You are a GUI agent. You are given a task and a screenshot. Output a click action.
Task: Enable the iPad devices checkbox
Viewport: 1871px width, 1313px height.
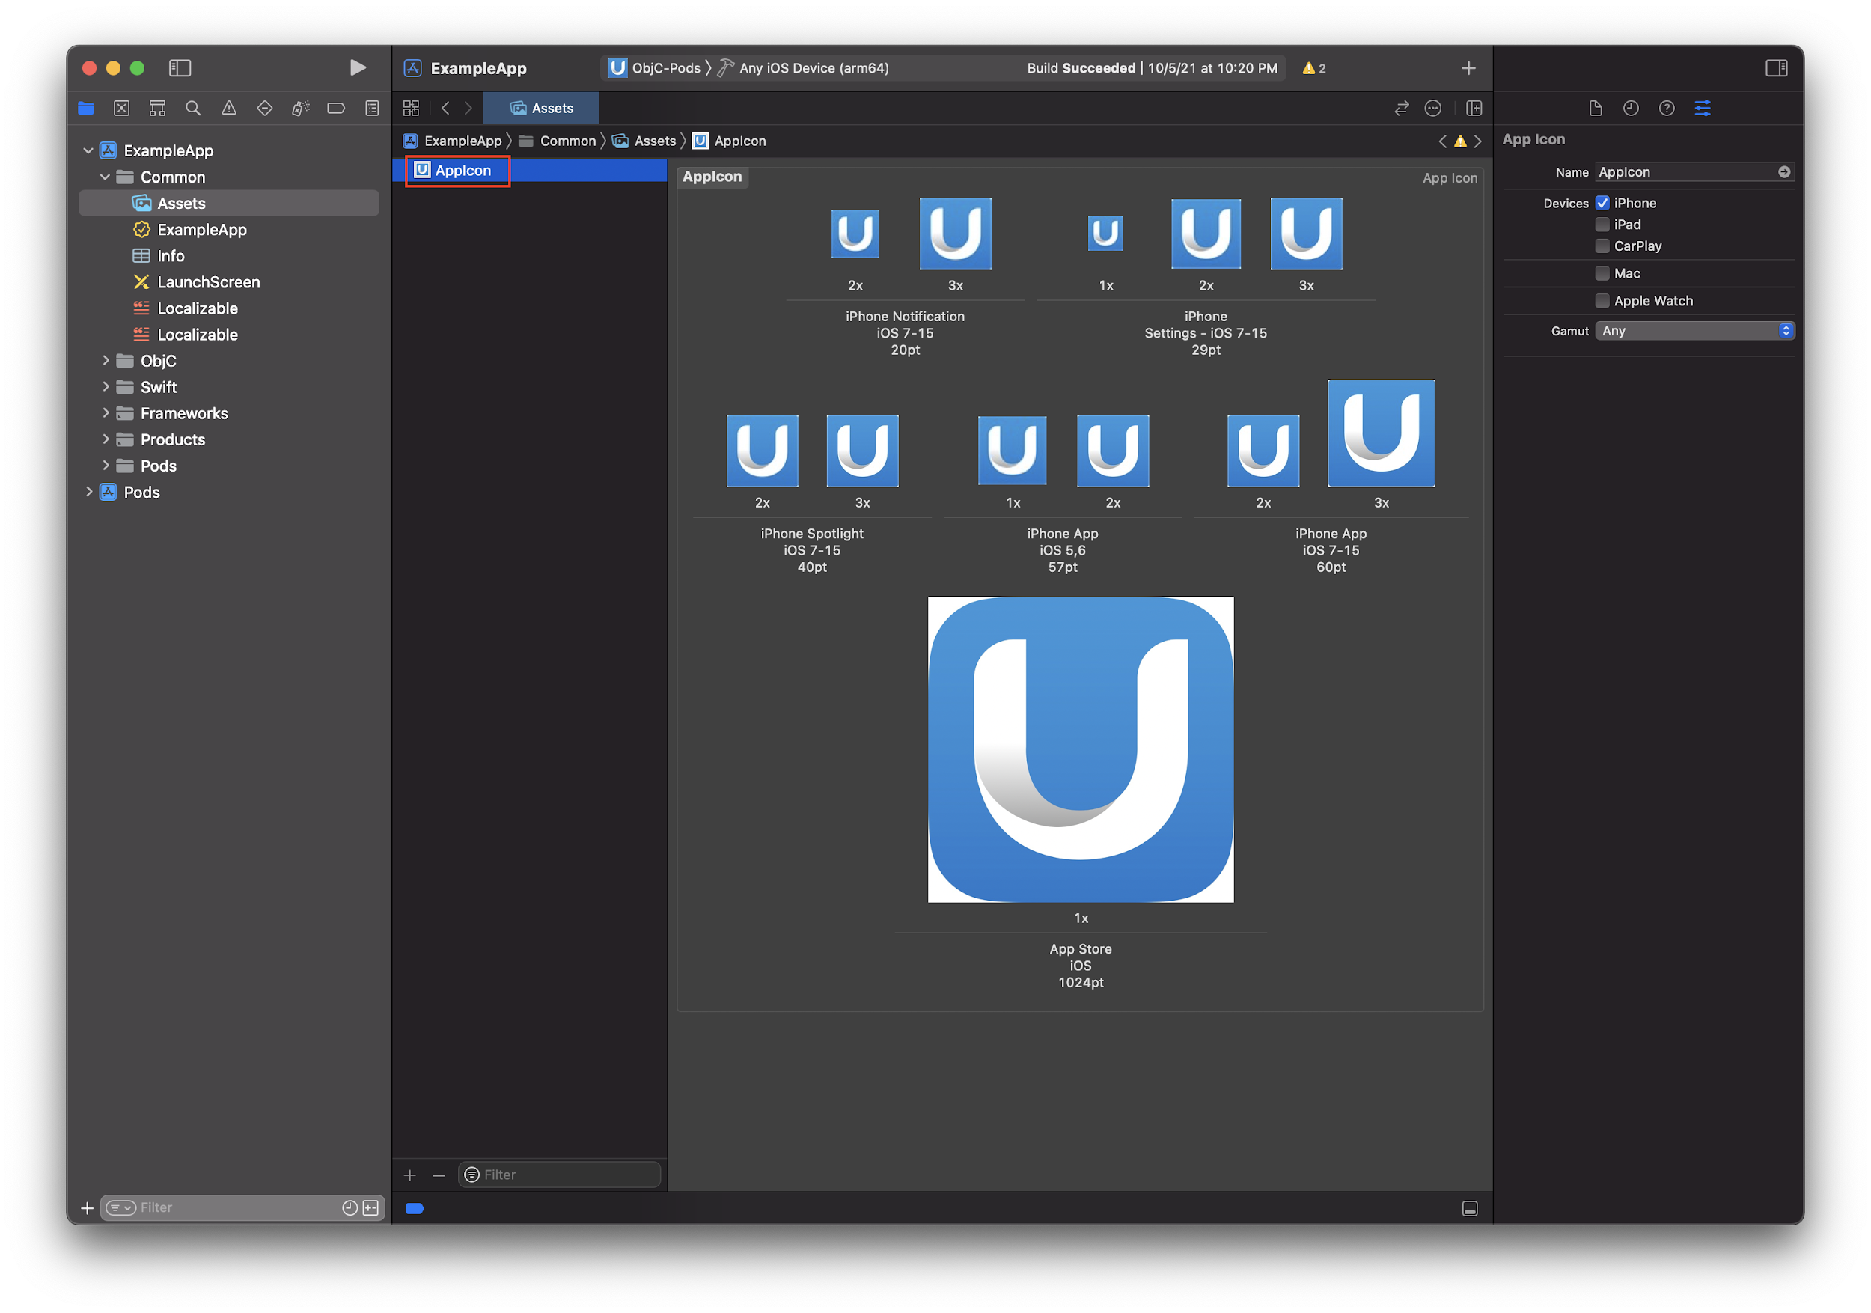click(1602, 224)
